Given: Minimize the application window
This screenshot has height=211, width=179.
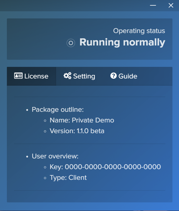Looking at the screenshot, I should 153,5.
